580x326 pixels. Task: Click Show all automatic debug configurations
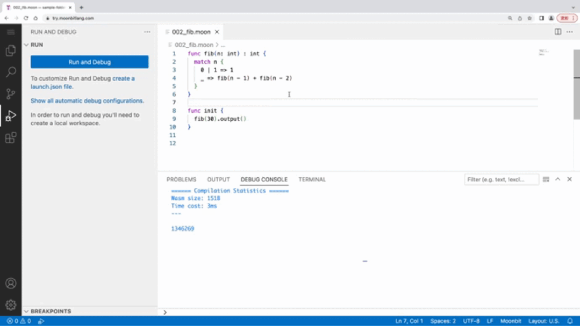pyautogui.click(x=87, y=100)
